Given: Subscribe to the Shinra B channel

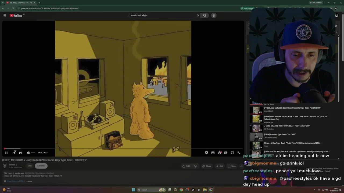Looking at the screenshot, I should pyautogui.click(x=41, y=166).
